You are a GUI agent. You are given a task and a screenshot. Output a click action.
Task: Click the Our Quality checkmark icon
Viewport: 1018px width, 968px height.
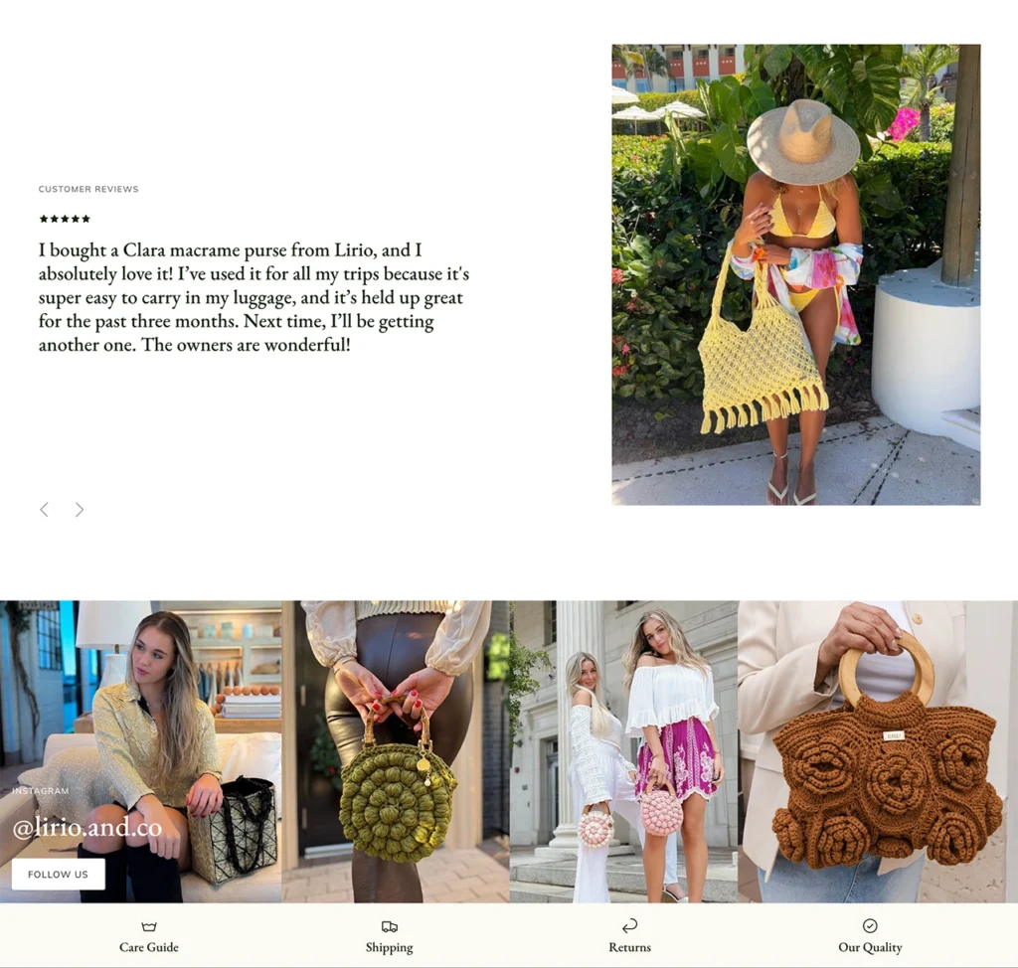(870, 926)
